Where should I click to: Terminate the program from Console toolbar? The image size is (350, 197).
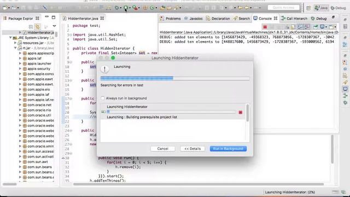pyautogui.click(x=265, y=27)
